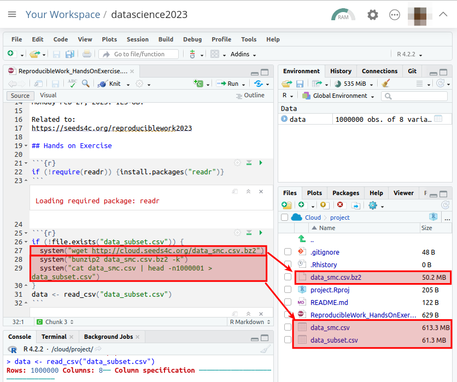Click save workspace icon in Environment pane
The width and height of the screenshot is (457, 382).
[x=300, y=84]
